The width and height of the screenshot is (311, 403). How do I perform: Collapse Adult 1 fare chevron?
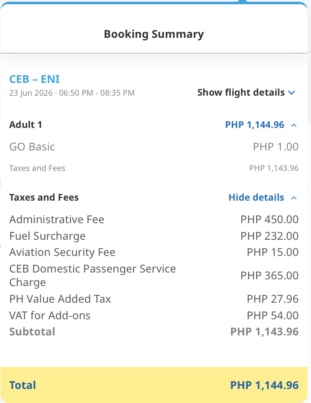pos(294,125)
